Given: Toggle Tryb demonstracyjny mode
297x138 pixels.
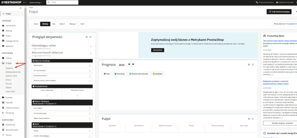Looking at the screenshot, I should coord(279,12).
